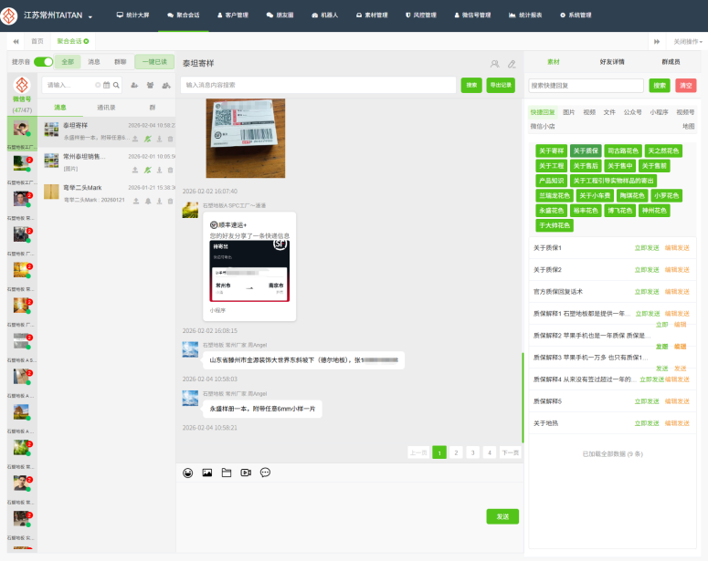This screenshot has height=561, width=708.
Task: Click the 发送 send button
Action: pyautogui.click(x=502, y=516)
